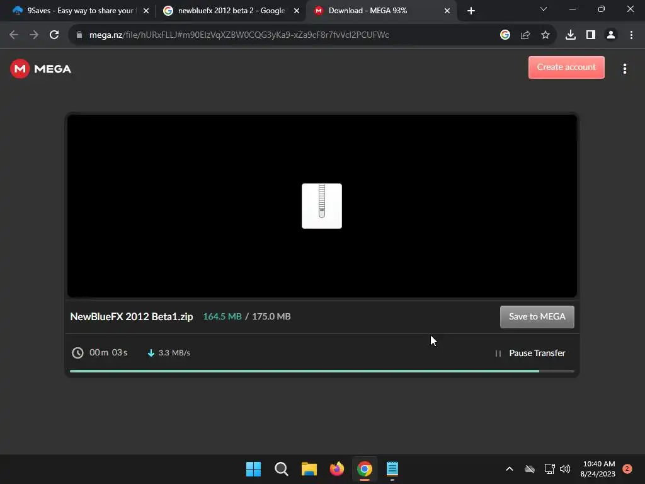Switch to the 9Saves tab
This screenshot has width=645, height=484.
[80, 11]
